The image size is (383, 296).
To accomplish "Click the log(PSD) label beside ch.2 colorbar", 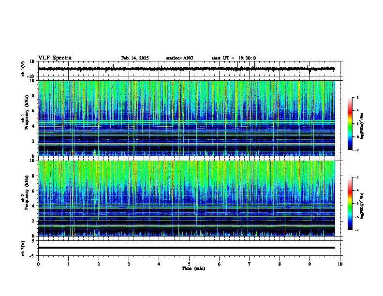I will [362, 206].
